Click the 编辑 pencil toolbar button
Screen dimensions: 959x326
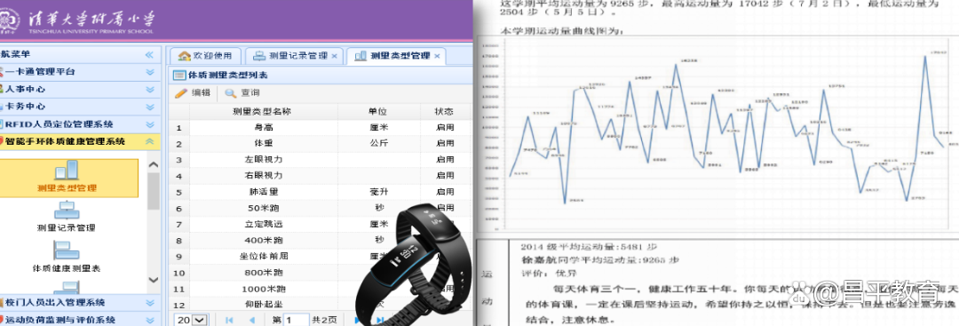pyautogui.click(x=193, y=93)
